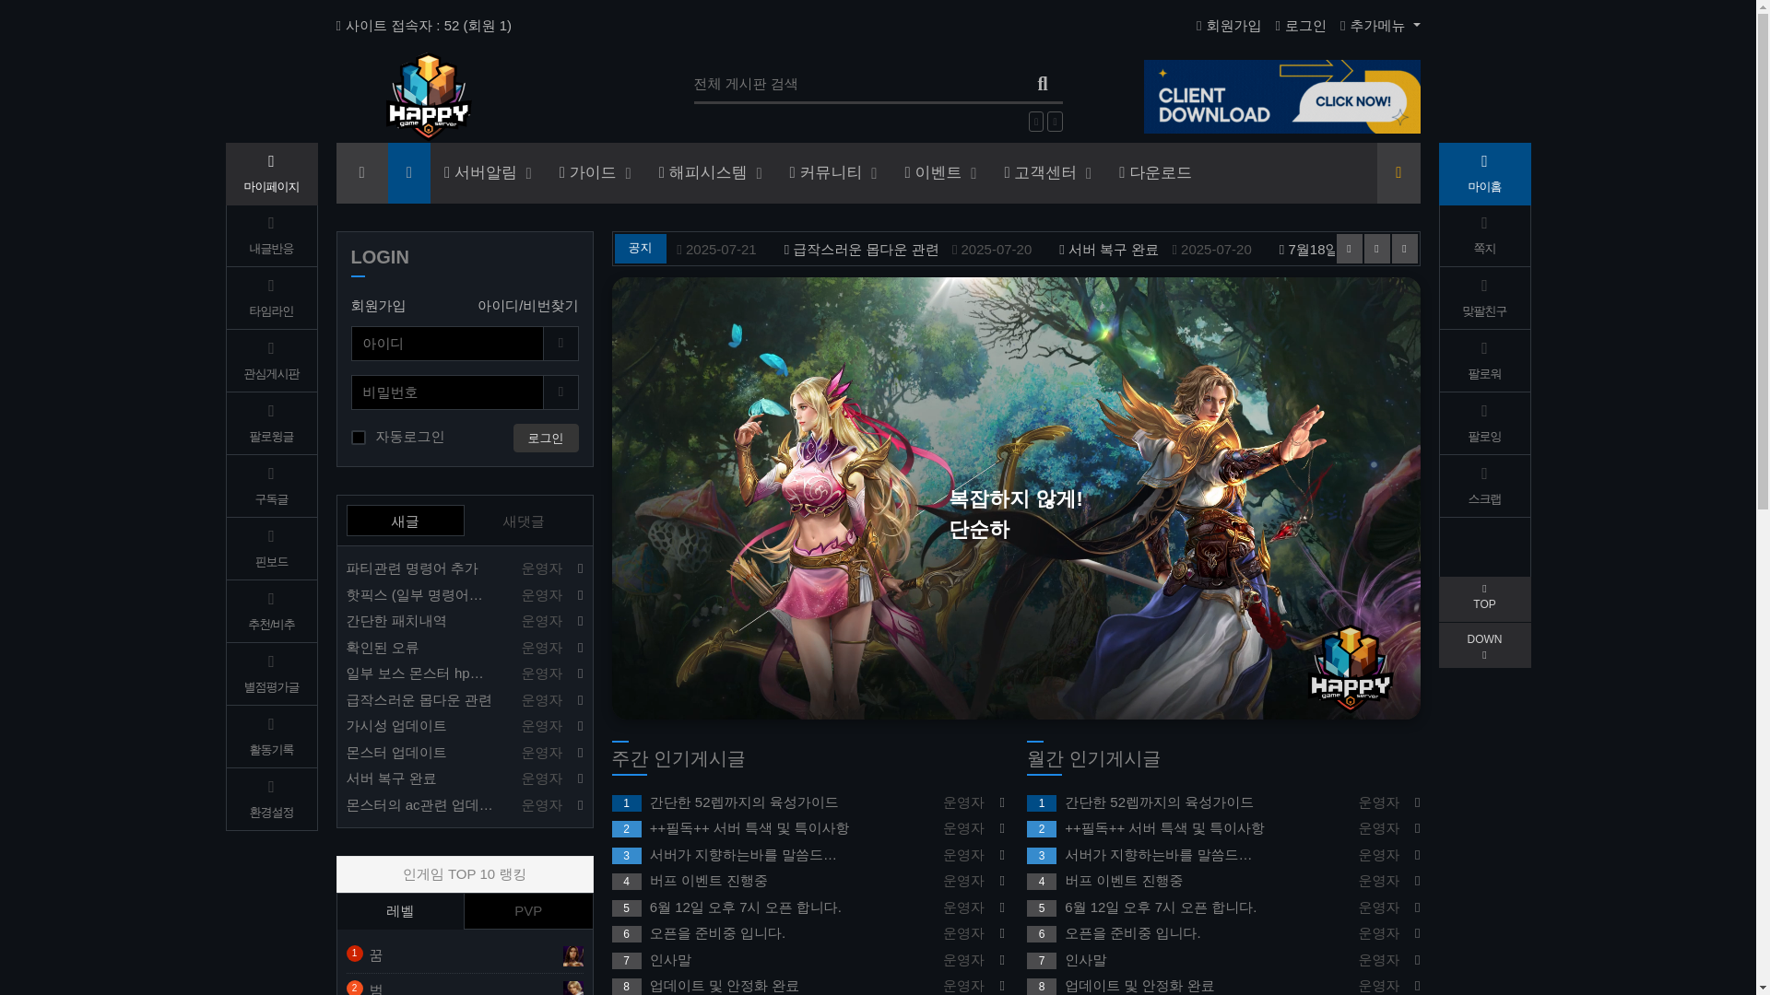Open 별점평가글 in the left sidebar
Viewport: 1770px width, 995px height.
pyautogui.click(x=271, y=674)
